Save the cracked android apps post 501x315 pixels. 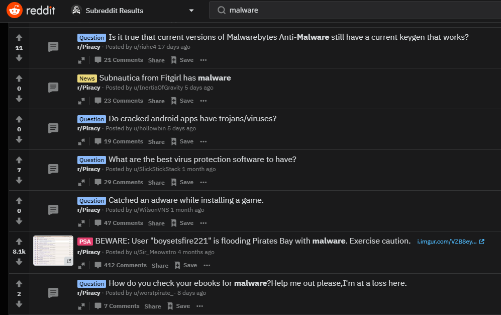coord(182,142)
